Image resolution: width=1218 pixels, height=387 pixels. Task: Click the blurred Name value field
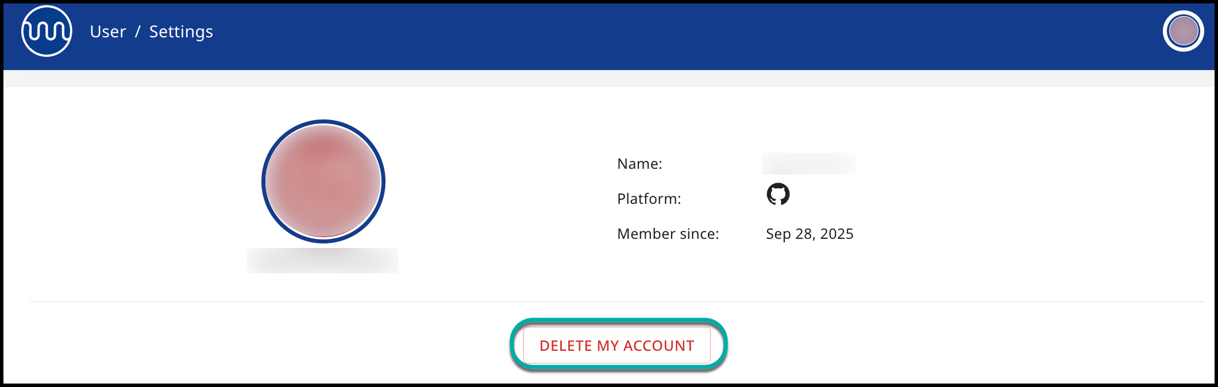point(808,164)
